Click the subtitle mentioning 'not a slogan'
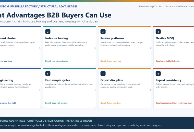Viewport: 194px width, 132px height. [49, 21]
